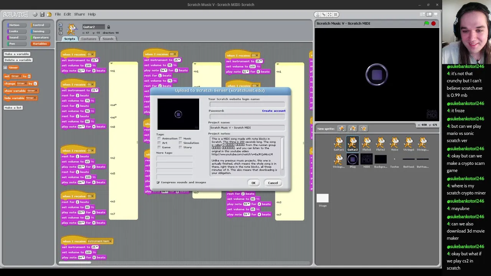The image size is (491, 276).
Task: Open the File menu
Action: click(x=58, y=14)
